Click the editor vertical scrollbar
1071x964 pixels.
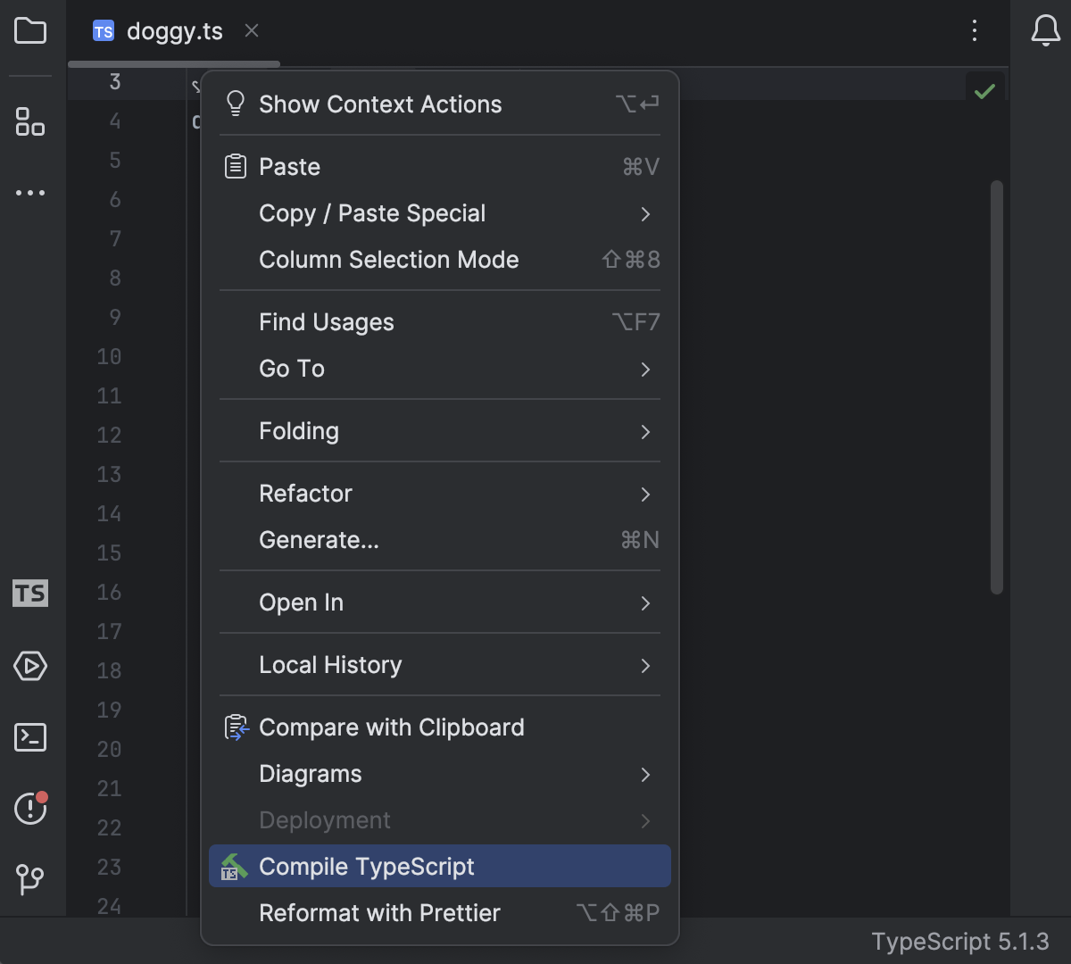click(997, 386)
